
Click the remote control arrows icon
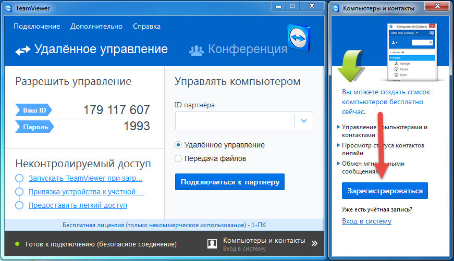23,50
